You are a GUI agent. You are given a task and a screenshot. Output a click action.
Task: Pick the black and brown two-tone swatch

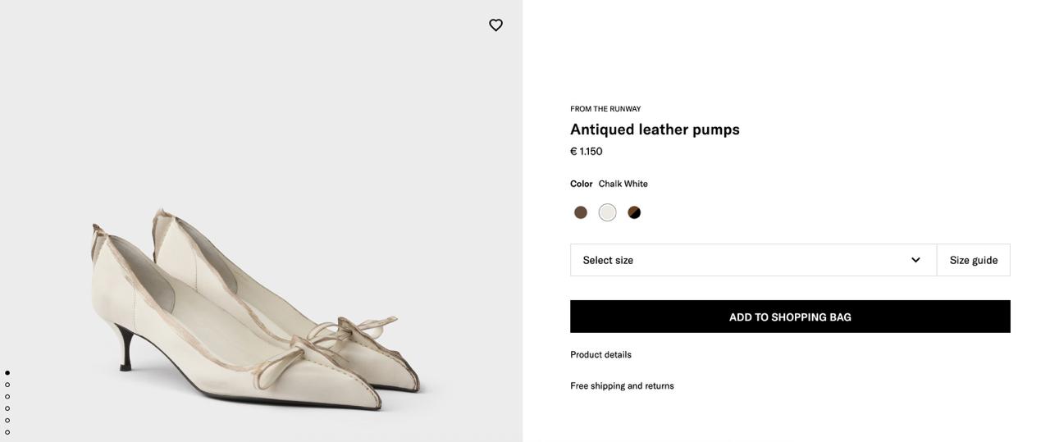coord(634,212)
